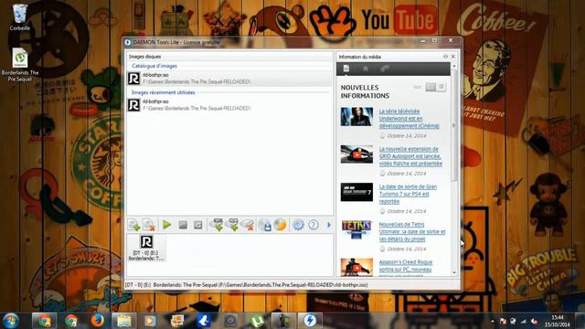Click the Assassin's Creed Rogue video thumbnail
585x329 pixels.
[x=356, y=267]
